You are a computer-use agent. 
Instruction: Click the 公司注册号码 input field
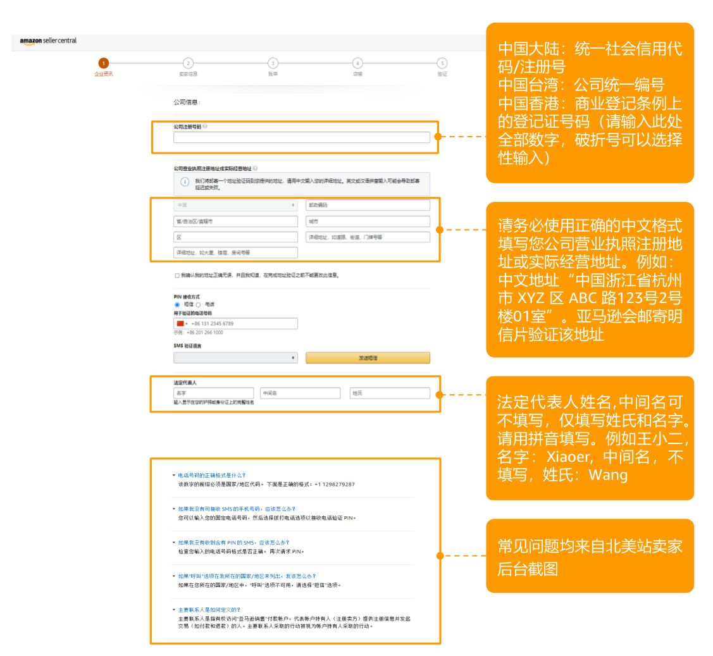302,137
